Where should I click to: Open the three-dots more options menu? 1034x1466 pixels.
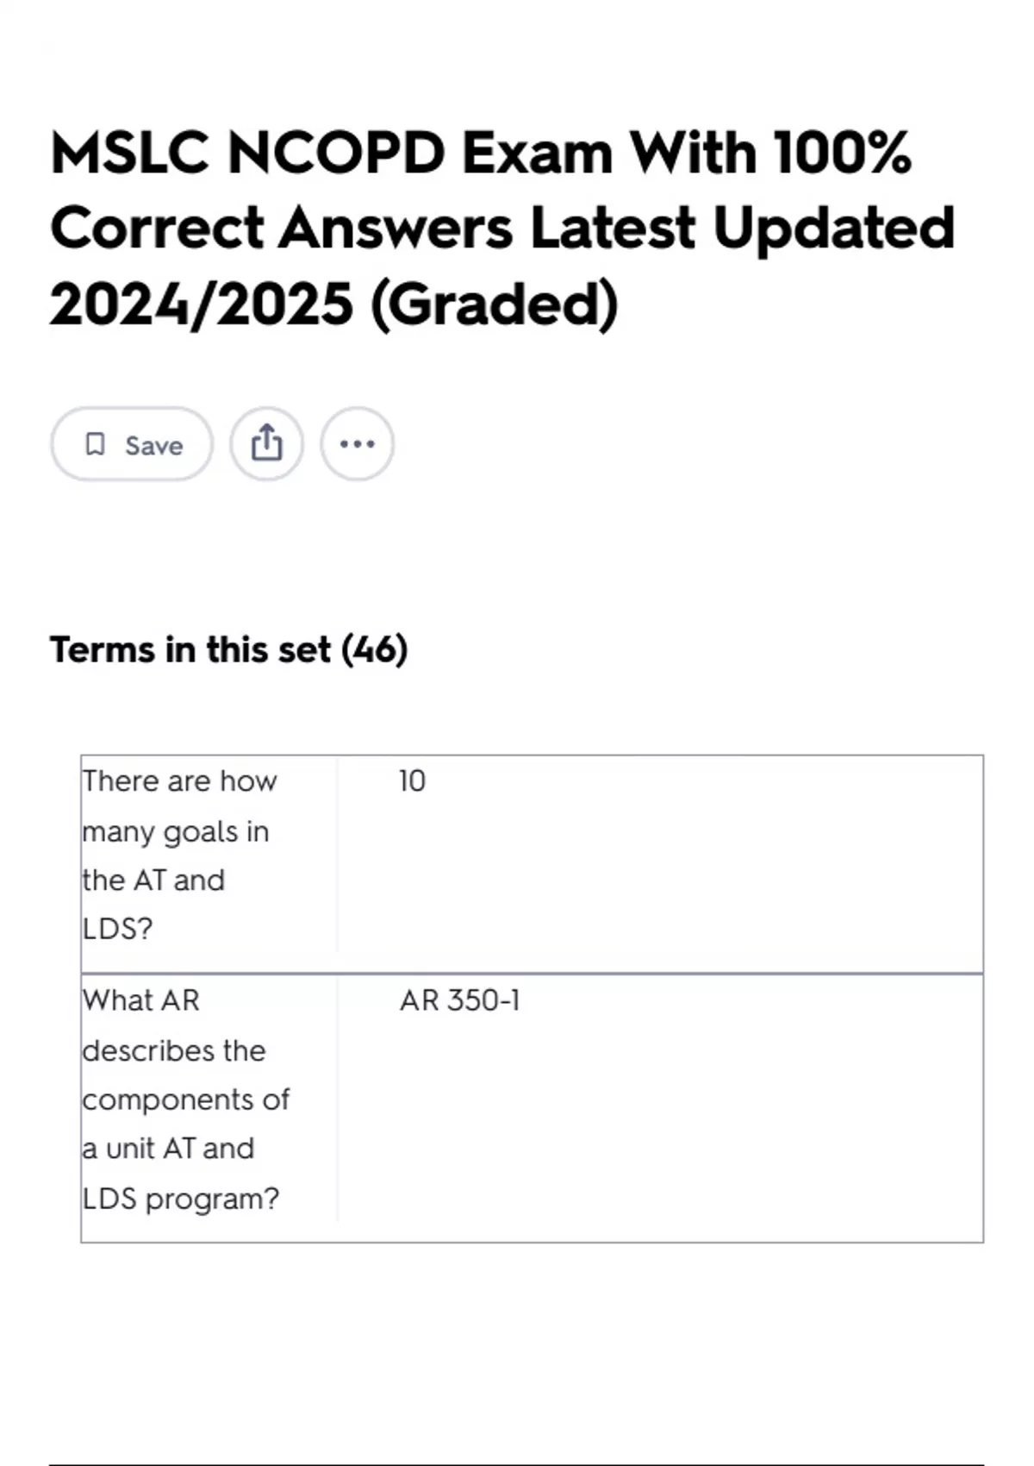pos(357,444)
